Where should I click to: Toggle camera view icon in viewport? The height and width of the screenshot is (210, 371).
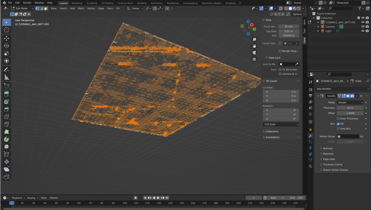(254, 52)
